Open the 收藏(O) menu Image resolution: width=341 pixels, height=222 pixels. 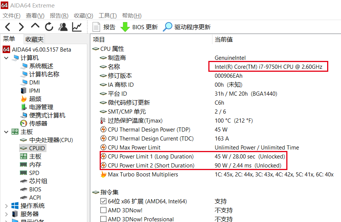tap(83, 16)
